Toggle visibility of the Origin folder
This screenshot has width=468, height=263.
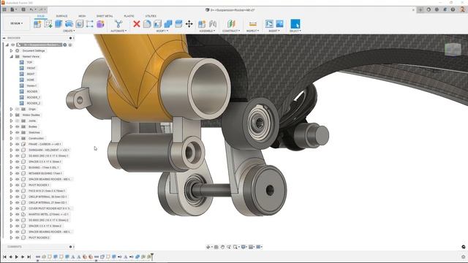tap(18, 109)
